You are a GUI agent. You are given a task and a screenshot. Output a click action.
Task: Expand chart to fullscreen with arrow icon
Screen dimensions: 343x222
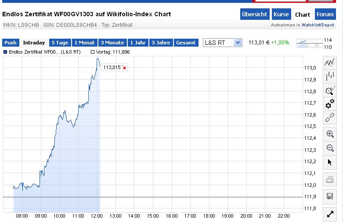pyautogui.click(x=330, y=214)
